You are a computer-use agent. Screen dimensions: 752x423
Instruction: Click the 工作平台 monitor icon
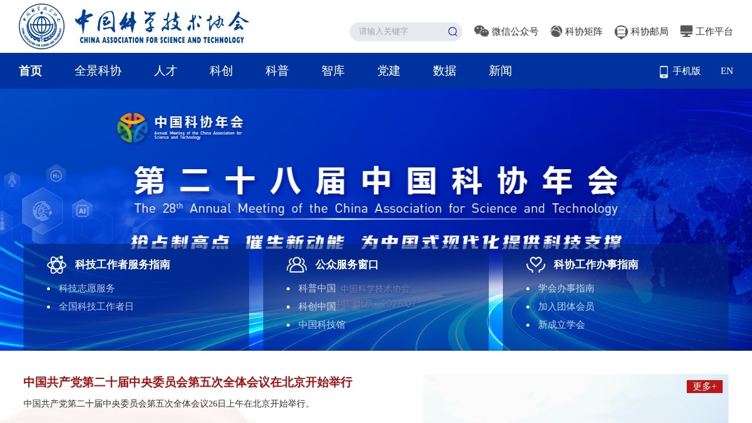point(687,31)
